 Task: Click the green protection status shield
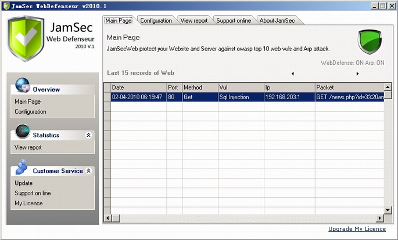point(370,42)
